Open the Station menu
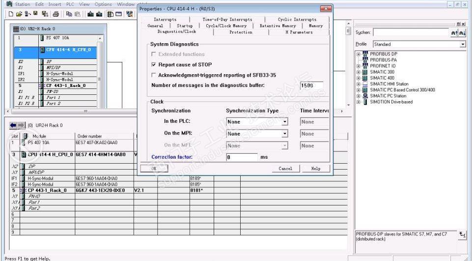The width and height of the screenshot is (473, 261). 23,4
